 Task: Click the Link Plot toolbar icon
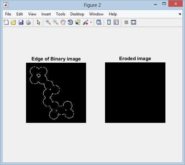99,22
